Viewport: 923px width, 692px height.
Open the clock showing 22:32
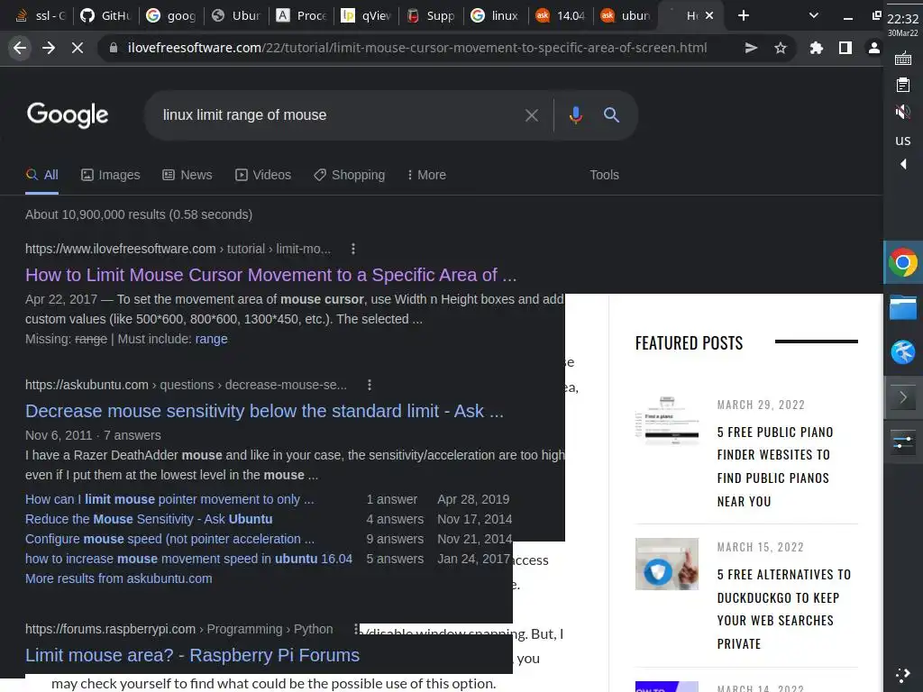(x=903, y=19)
